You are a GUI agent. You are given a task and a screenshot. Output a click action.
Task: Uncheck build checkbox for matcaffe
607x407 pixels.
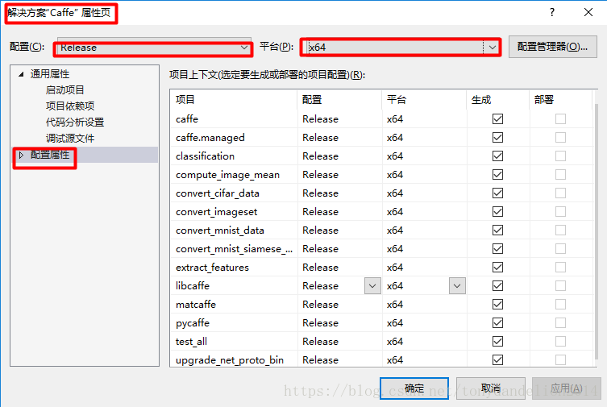498,305
